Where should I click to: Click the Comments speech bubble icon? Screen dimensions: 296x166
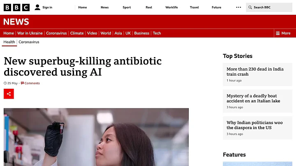pyautogui.click(x=22, y=83)
